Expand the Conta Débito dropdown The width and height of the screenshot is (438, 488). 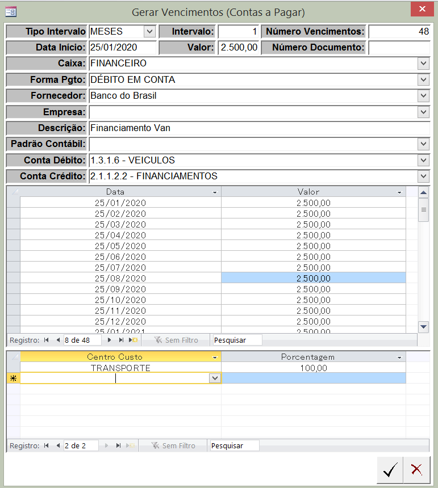423,161
